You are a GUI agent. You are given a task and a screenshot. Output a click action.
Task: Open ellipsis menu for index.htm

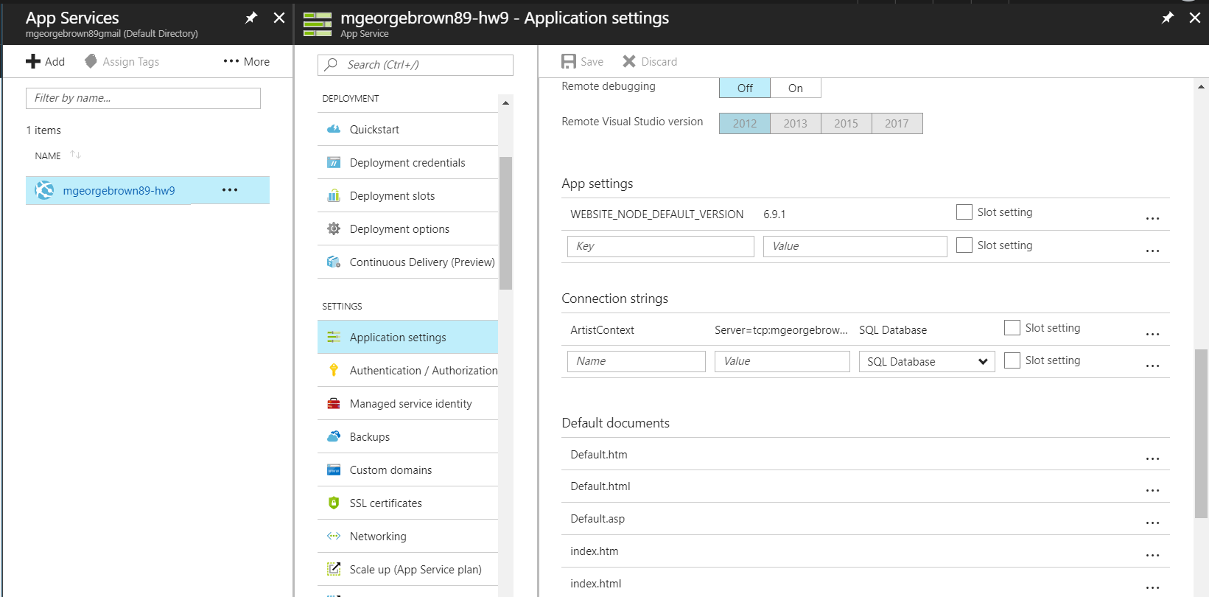(x=1152, y=555)
